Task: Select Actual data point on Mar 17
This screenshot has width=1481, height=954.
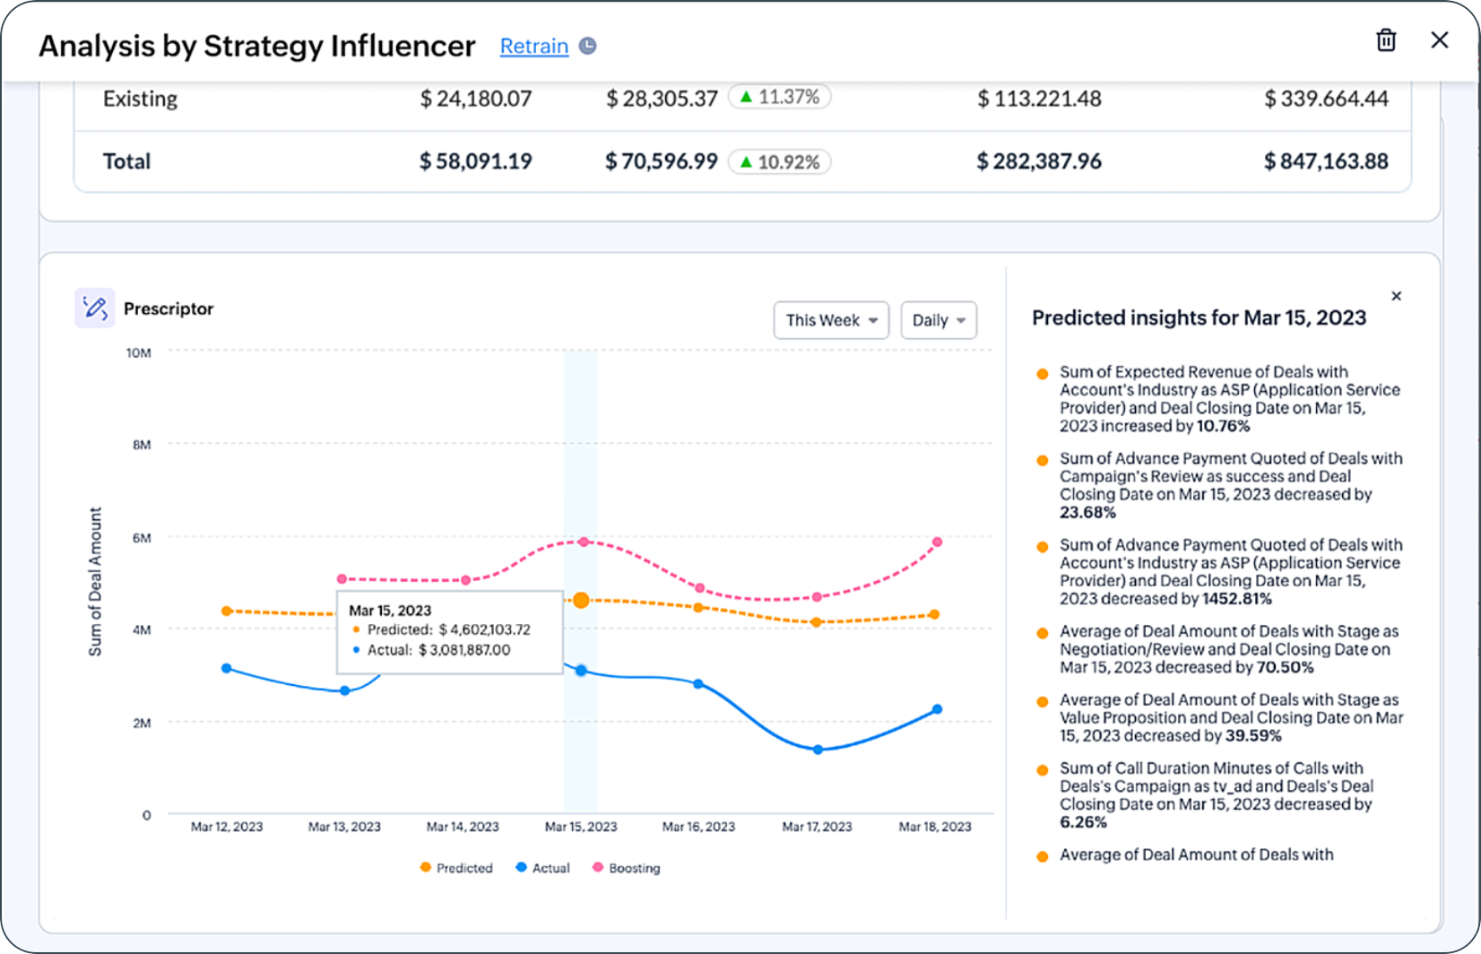Action: coord(818,750)
